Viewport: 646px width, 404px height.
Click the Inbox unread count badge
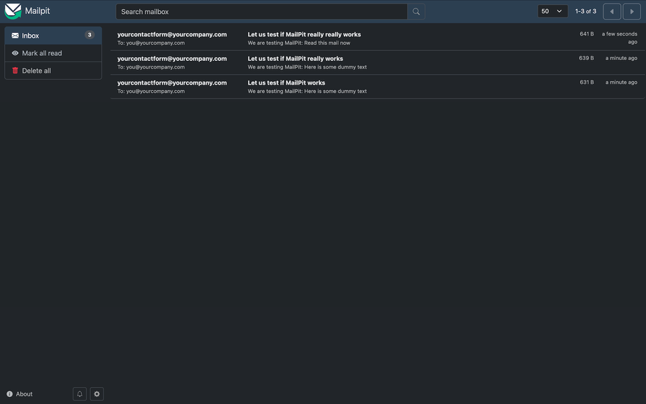coord(89,35)
